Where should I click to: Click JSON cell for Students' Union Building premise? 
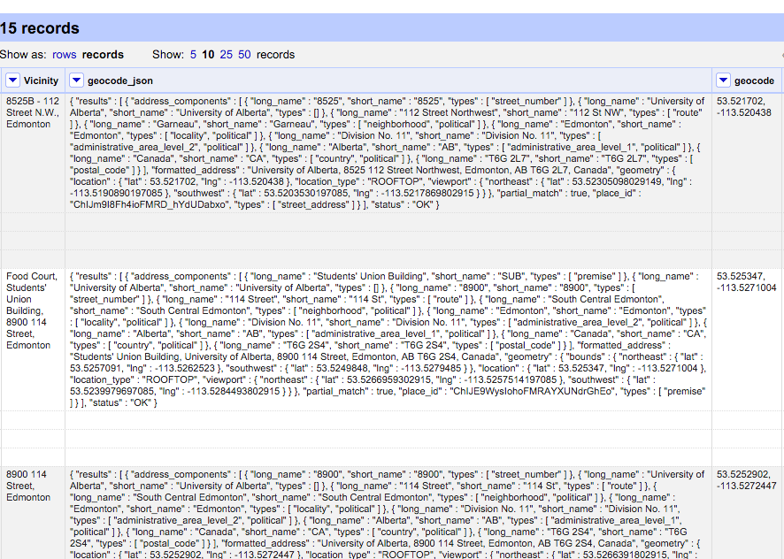tap(388, 340)
